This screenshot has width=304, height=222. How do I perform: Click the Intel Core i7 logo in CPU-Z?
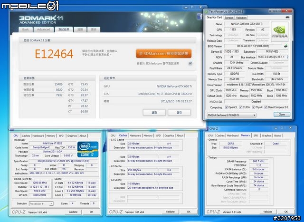click(x=88, y=149)
